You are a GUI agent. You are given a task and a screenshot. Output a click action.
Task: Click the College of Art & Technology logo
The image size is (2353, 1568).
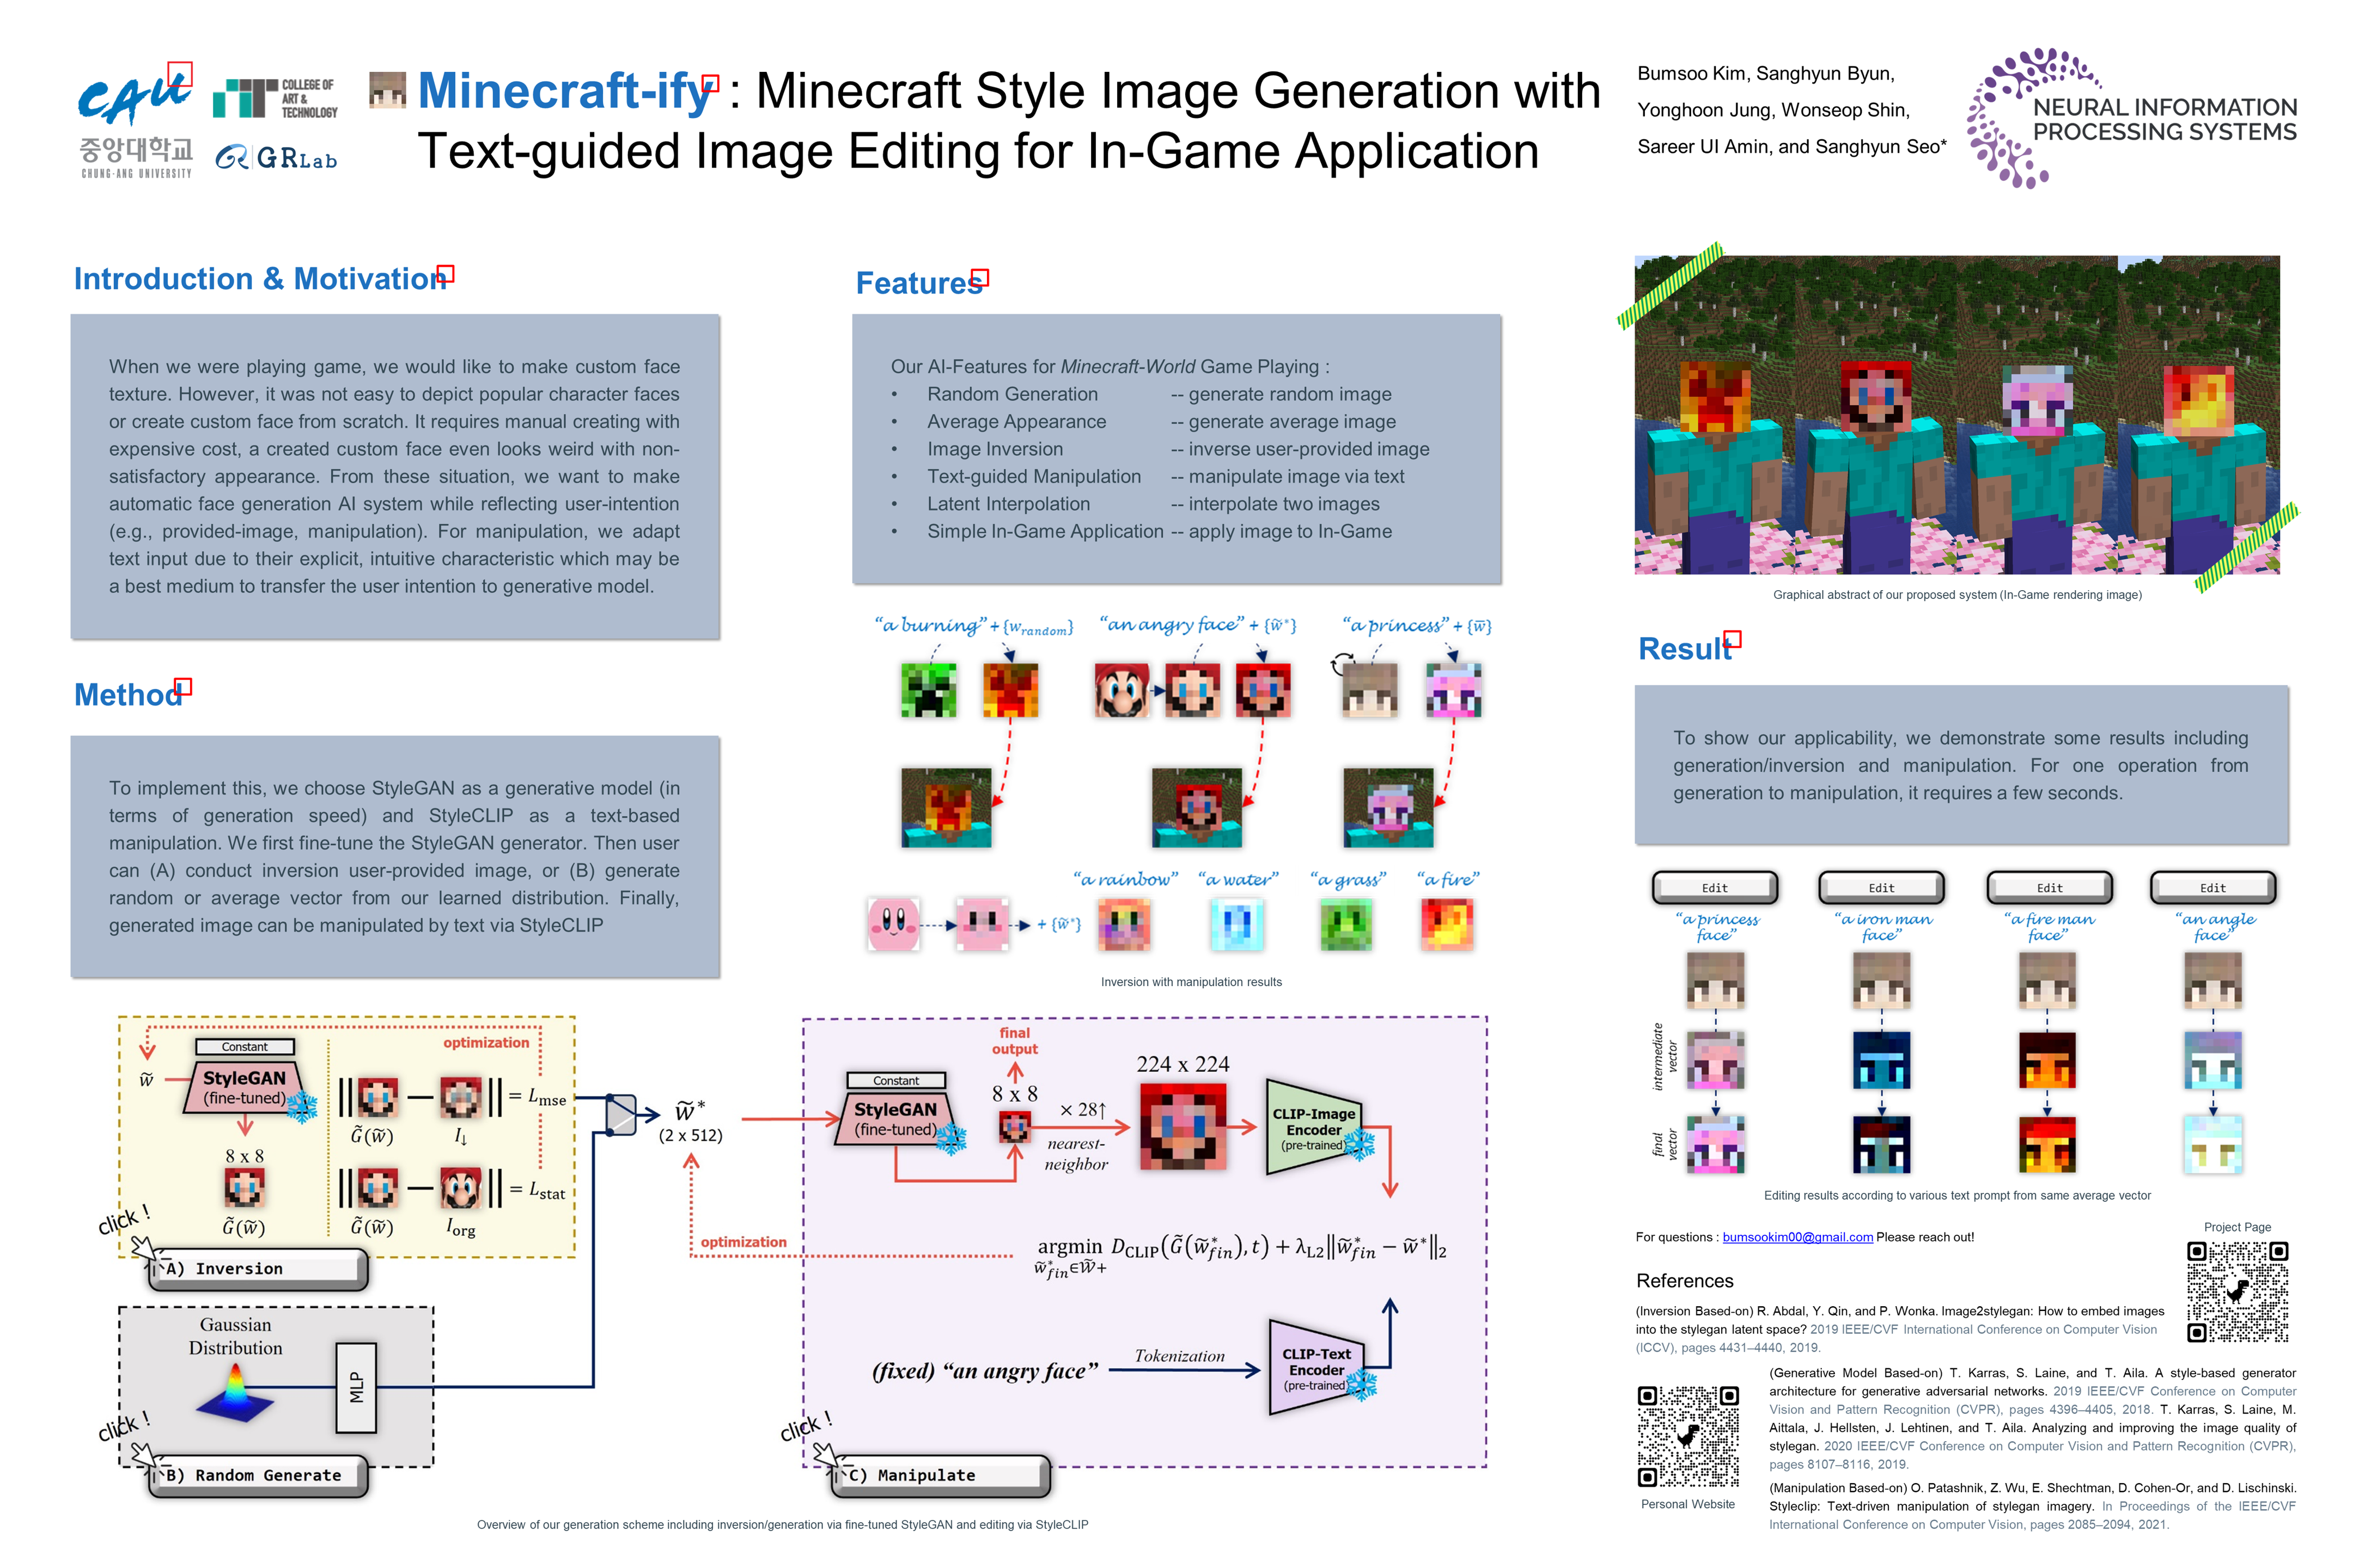pos(275,98)
